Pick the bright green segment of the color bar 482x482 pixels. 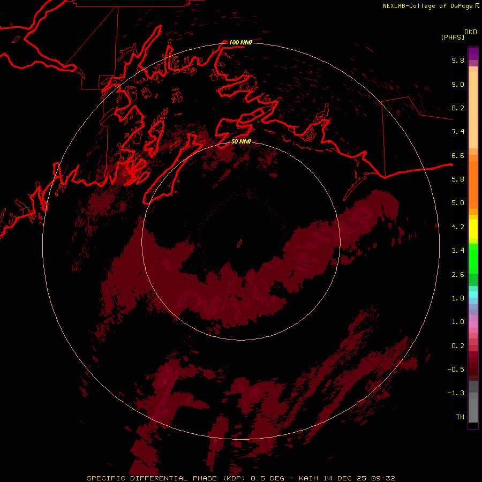click(x=473, y=259)
